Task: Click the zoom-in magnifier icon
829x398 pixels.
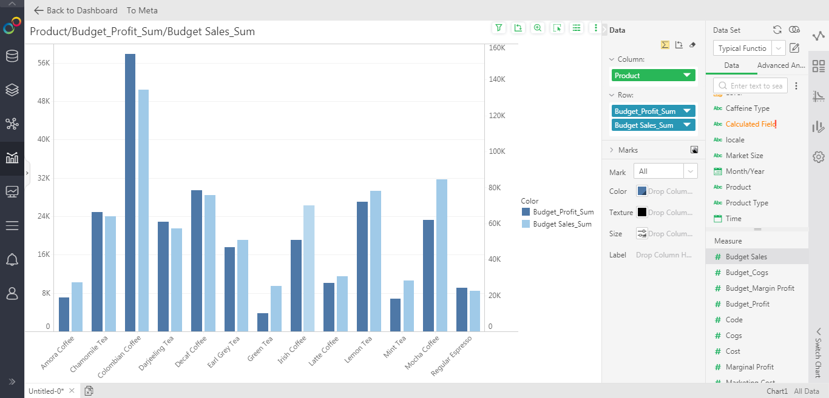Action: [537, 28]
